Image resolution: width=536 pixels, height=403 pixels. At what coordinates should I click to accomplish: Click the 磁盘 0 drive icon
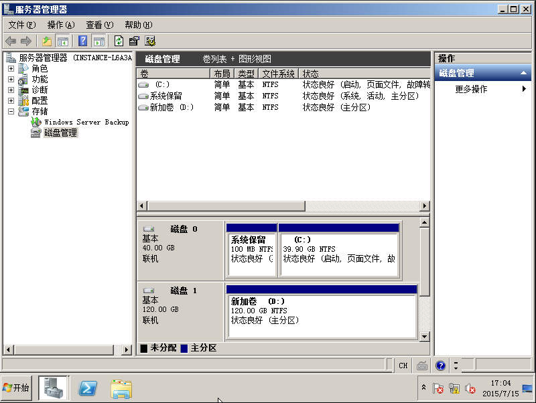pos(149,229)
